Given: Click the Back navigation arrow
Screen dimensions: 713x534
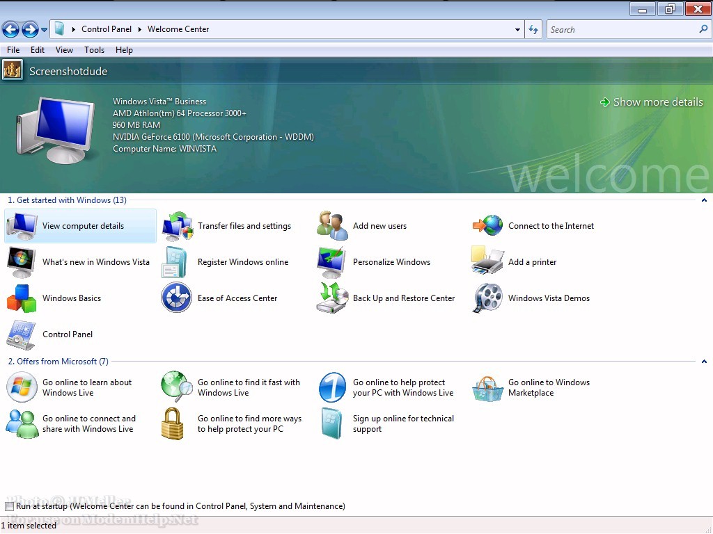Looking at the screenshot, I should [10, 29].
